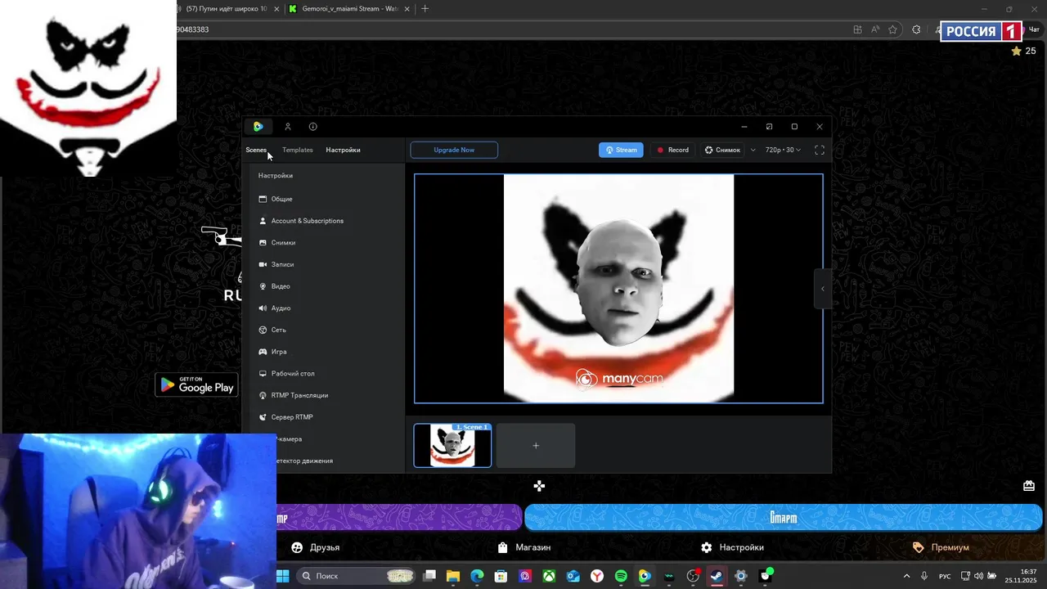Click the Общие monitor icon
The width and height of the screenshot is (1047, 589).
pyautogui.click(x=263, y=199)
